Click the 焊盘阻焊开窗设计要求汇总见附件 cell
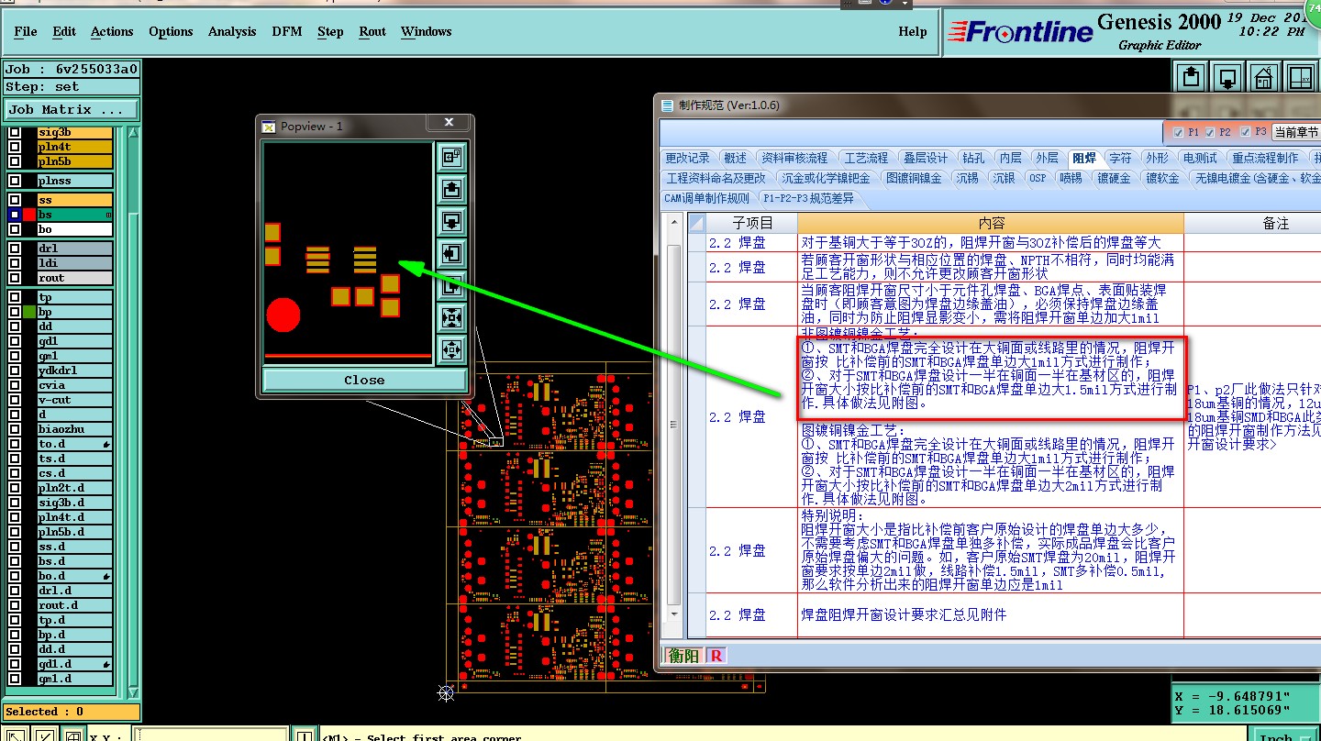 coord(991,614)
